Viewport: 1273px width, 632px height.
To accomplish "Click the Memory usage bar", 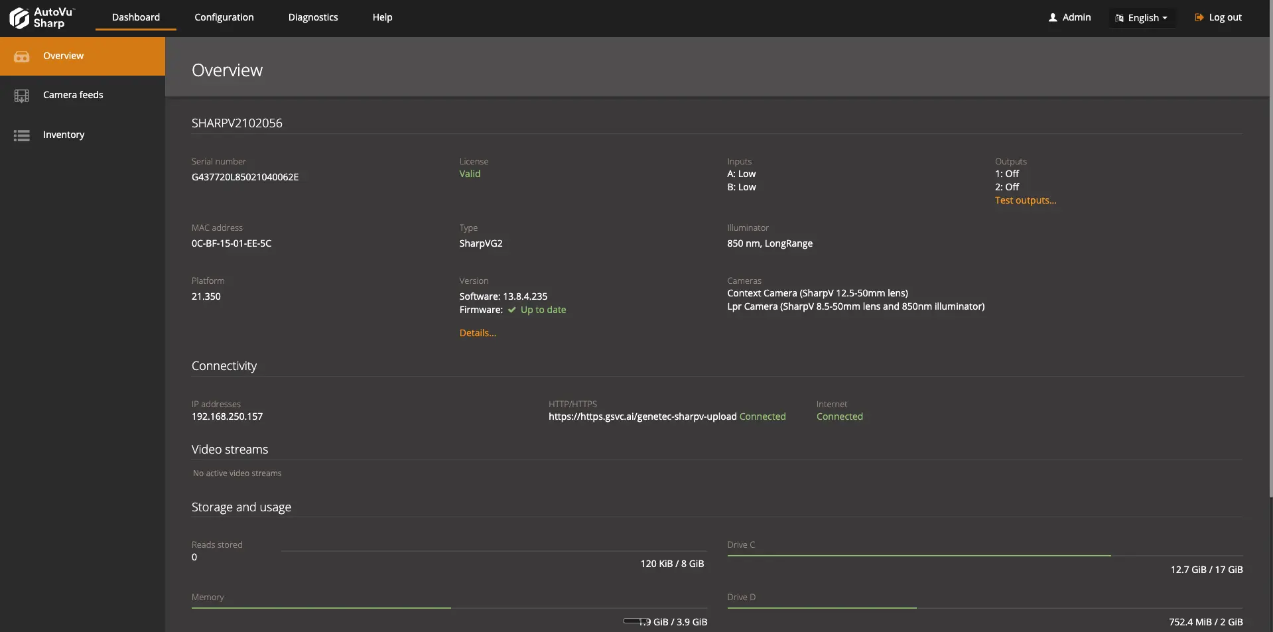I will tap(449, 607).
